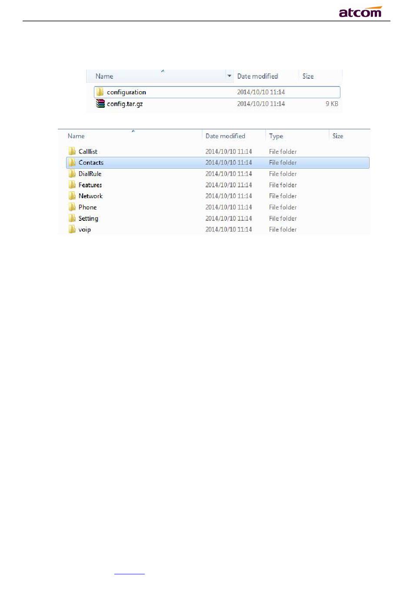Sort upper list by Name column

104,76
